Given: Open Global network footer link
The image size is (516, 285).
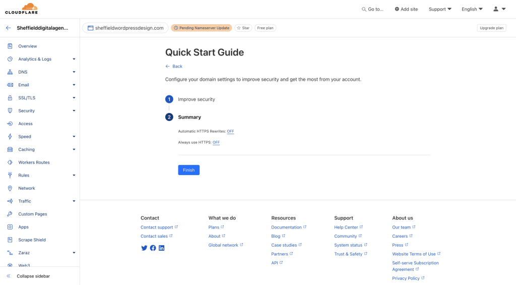Looking at the screenshot, I should pos(225,245).
